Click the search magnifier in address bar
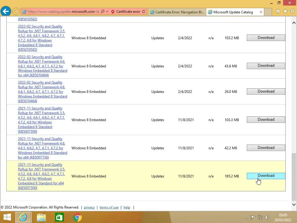 pos(103,12)
